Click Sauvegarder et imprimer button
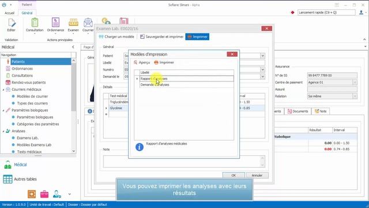Viewport: 369px width, 208px height. pyautogui.click(x=161, y=37)
